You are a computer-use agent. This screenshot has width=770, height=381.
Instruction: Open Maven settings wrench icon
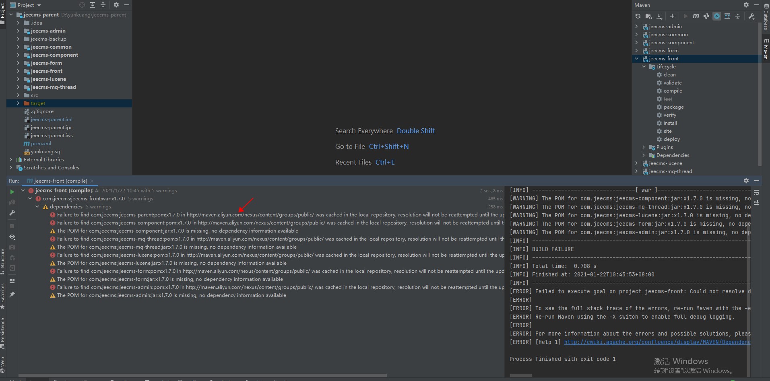click(751, 16)
